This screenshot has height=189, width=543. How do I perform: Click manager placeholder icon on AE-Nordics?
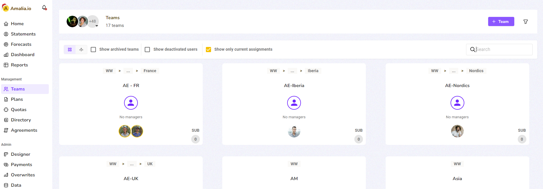click(457, 103)
